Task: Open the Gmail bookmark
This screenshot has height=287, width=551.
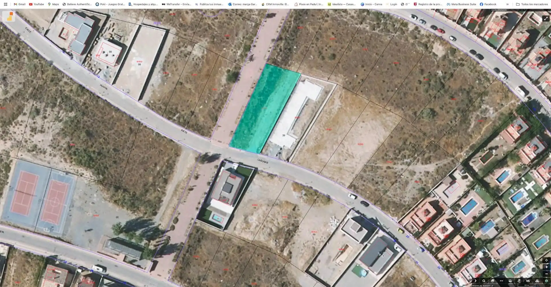Action: point(20,4)
